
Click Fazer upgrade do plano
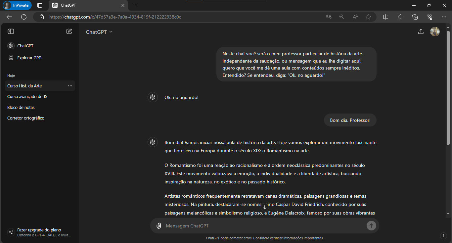point(40,232)
